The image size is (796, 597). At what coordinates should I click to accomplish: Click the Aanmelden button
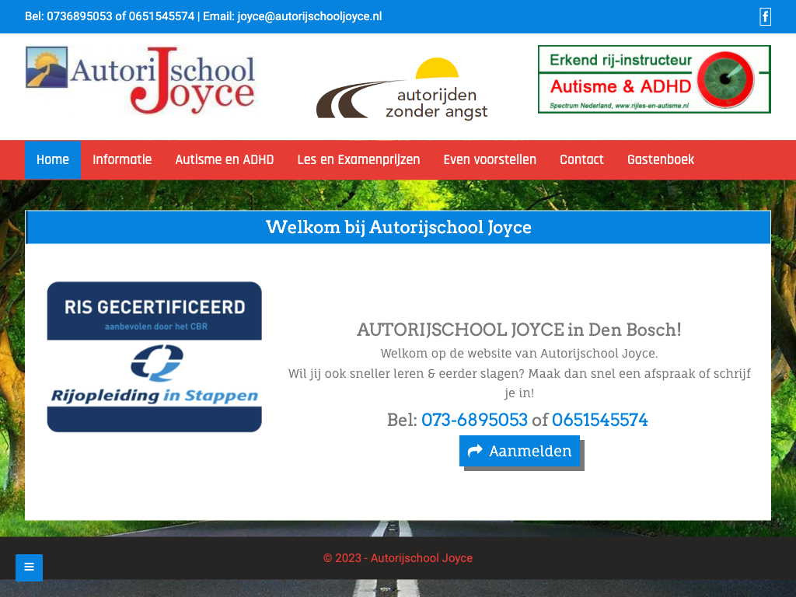click(x=519, y=451)
